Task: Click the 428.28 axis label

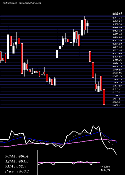Action: tap(117, 43)
